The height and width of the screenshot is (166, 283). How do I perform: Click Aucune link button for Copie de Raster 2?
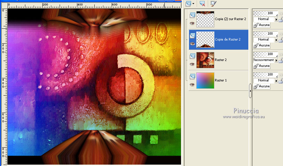(x=262, y=45)
